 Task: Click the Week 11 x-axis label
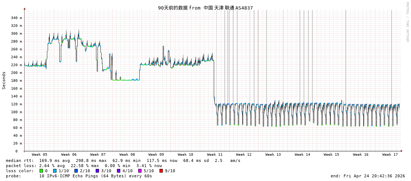[214, 155]
